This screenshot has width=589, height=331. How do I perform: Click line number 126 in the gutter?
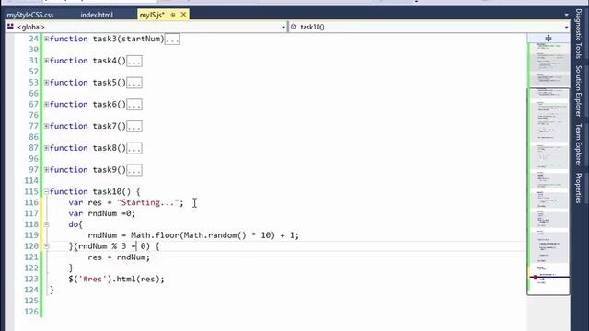tap(31, 312)
